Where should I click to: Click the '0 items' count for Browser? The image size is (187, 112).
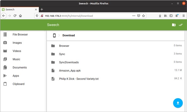[x=178, y=45]
